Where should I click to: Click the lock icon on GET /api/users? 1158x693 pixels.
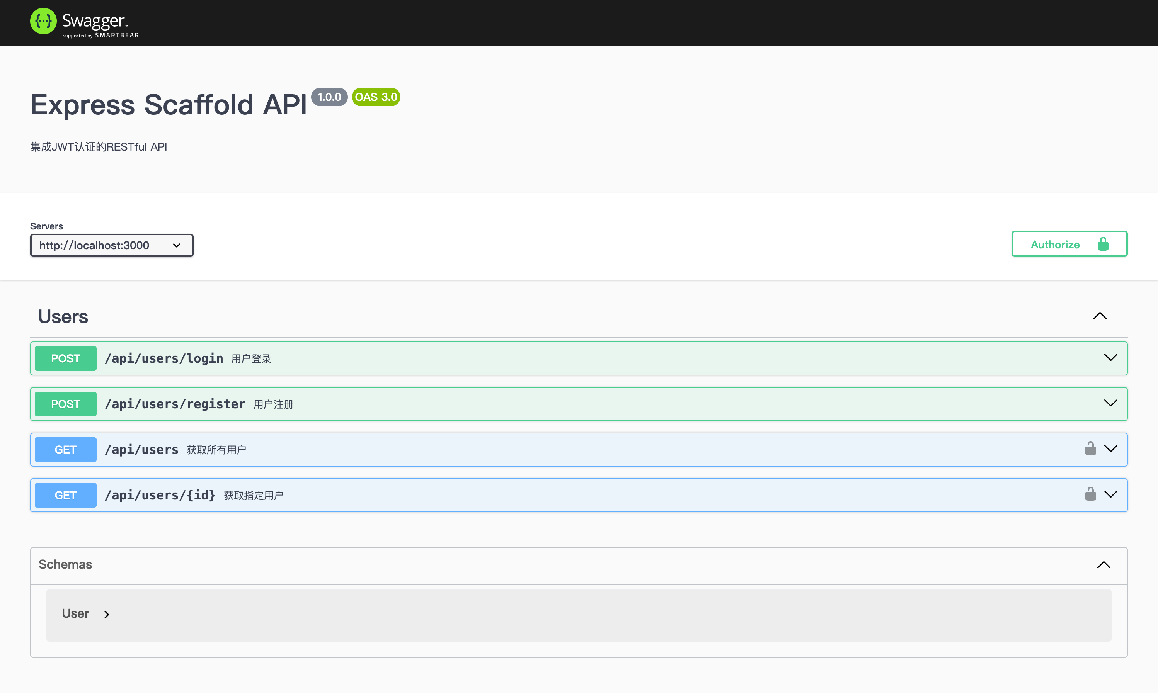click(x=1090, y=448)
